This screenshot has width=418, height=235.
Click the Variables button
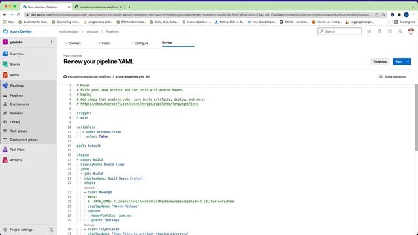pyautogui.click(x=379, y=61)
